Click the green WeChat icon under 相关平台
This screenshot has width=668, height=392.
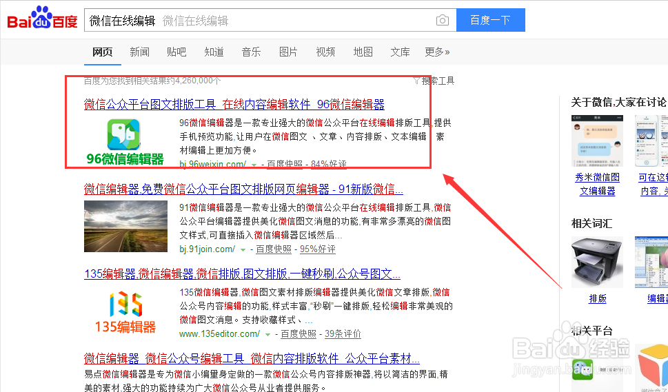click(x=583, y=369)
